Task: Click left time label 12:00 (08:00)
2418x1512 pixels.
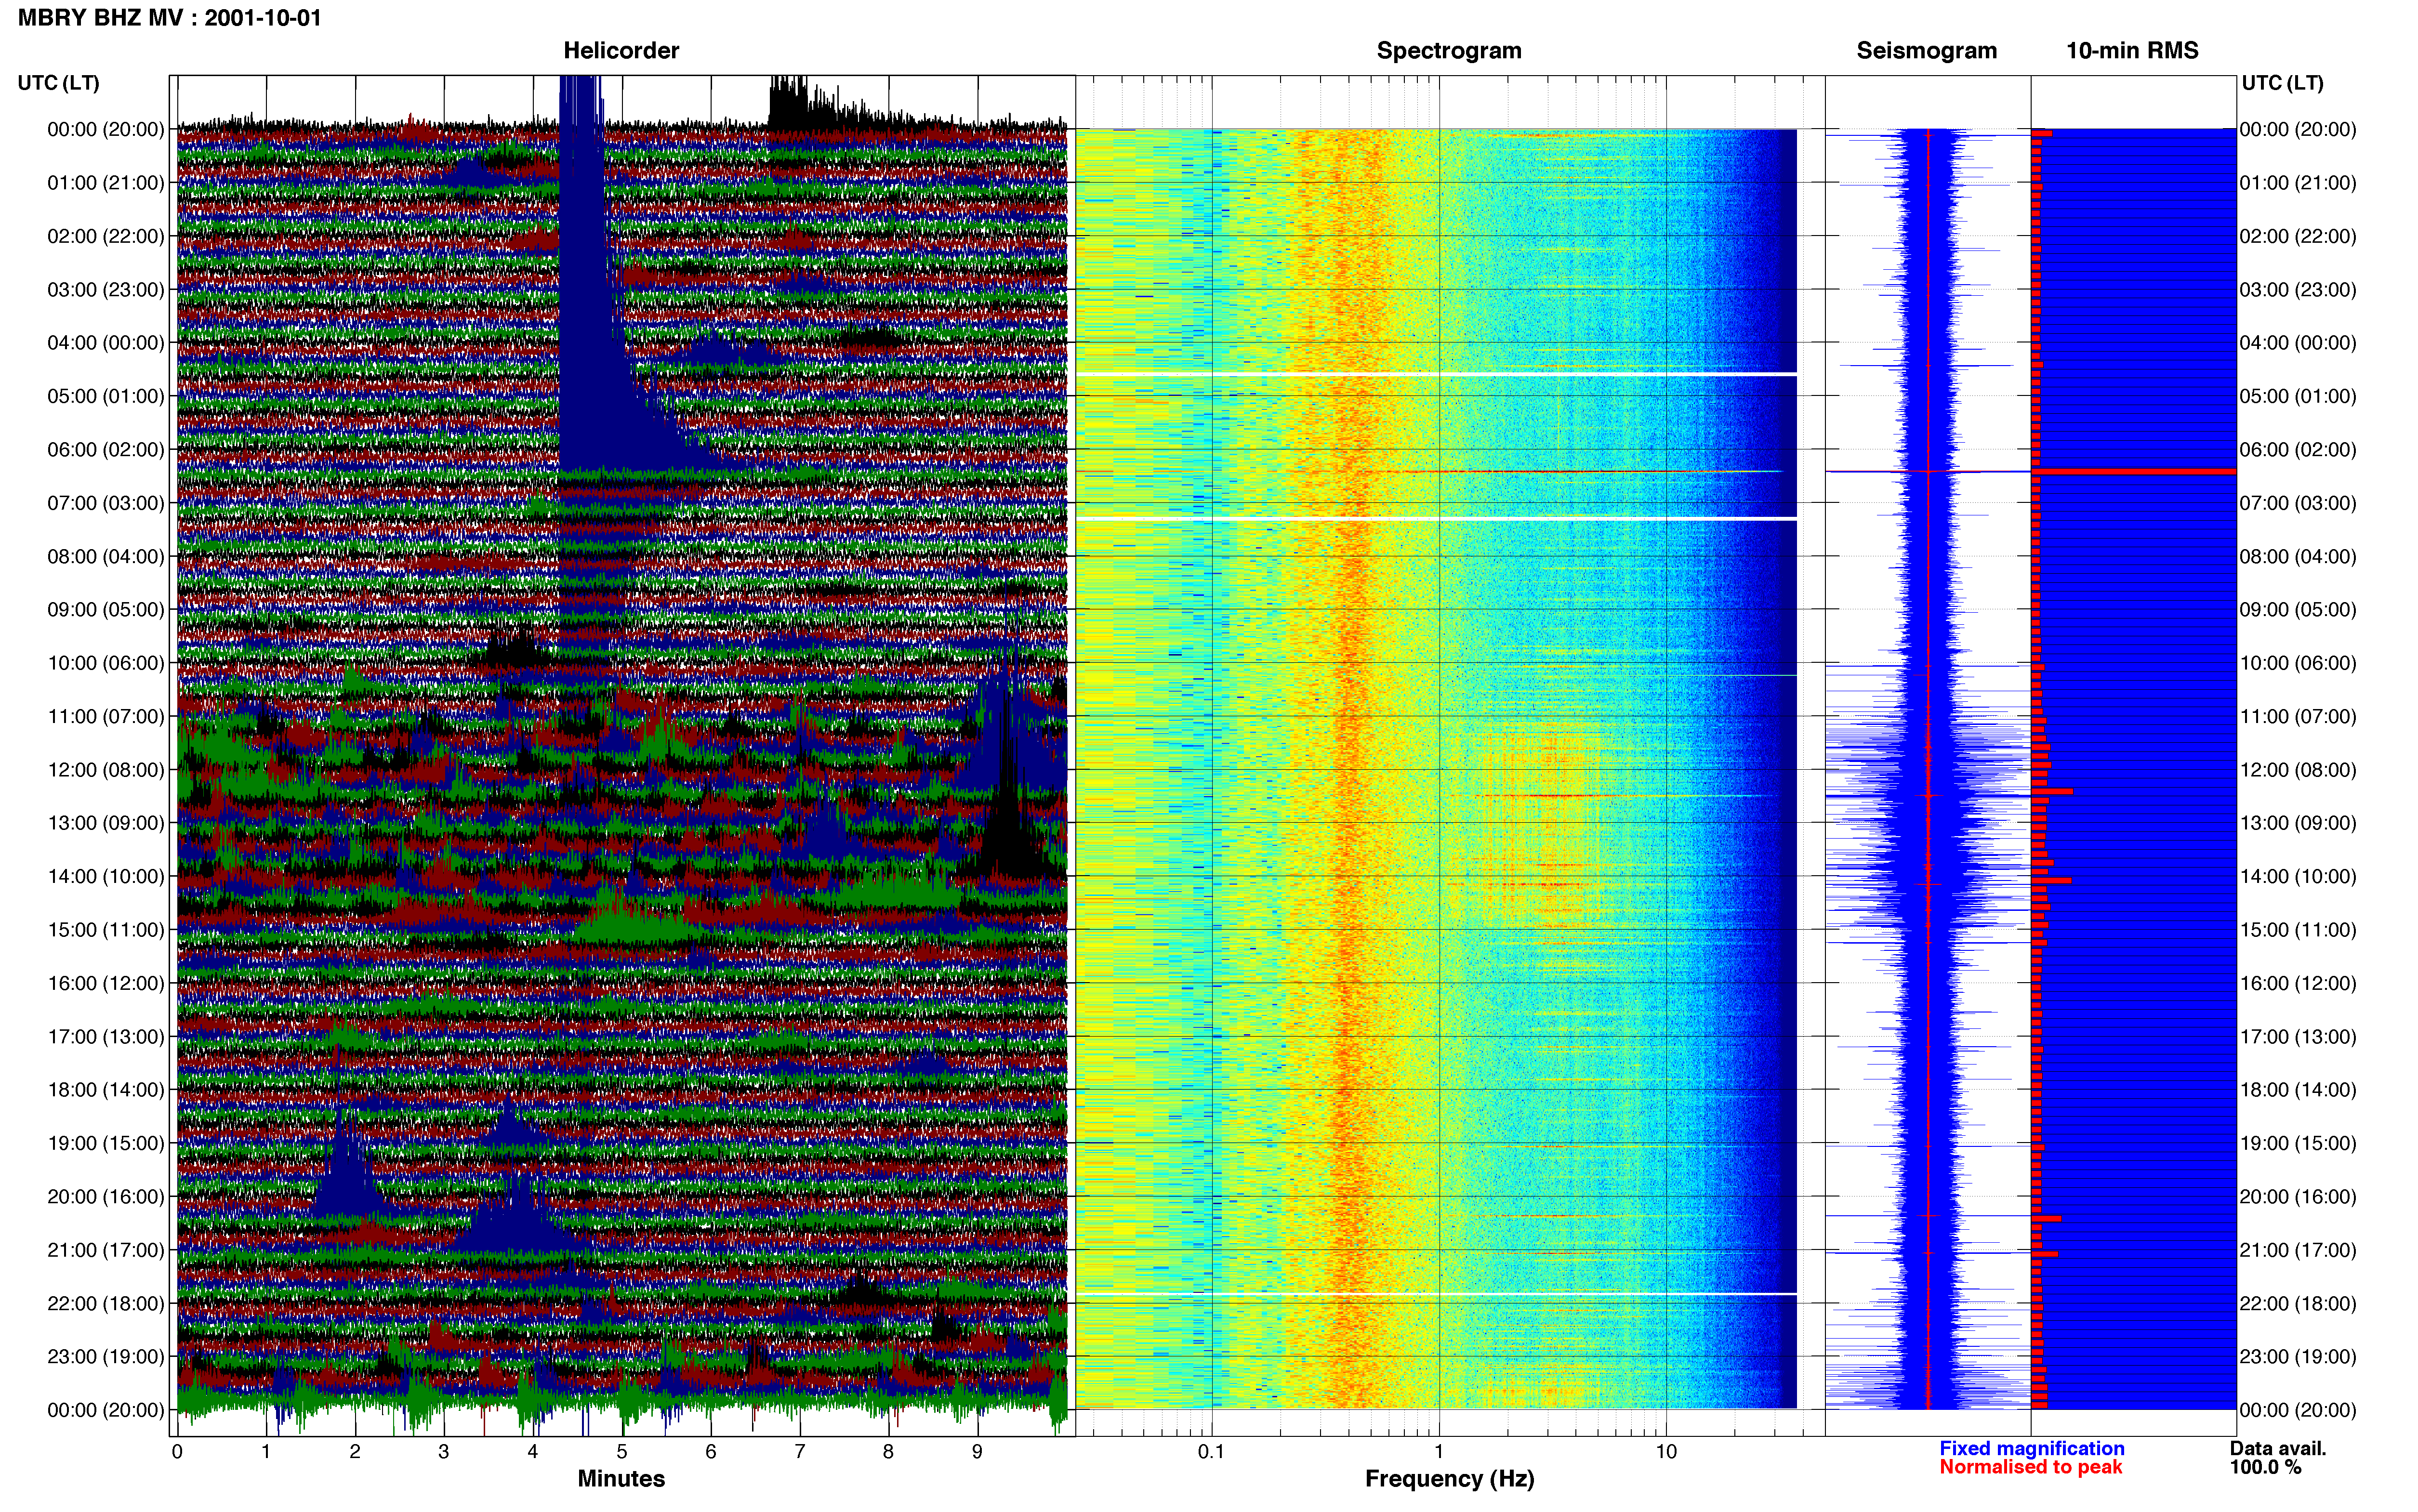Action: tap(106, 770)
